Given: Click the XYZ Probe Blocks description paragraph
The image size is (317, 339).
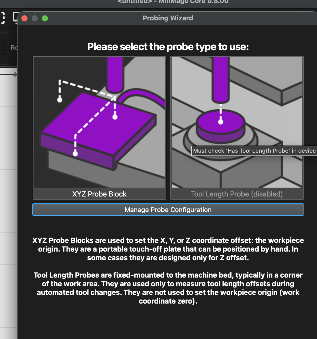Looking at the screenshot, I should 168,249.
